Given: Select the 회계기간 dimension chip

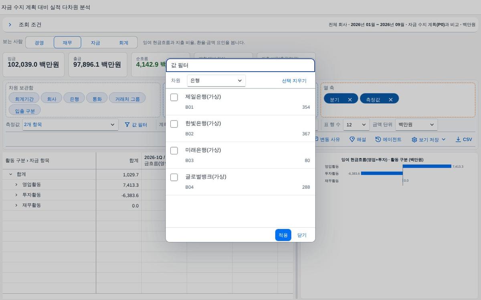Looking at the screenshot, I should point(24,99).
